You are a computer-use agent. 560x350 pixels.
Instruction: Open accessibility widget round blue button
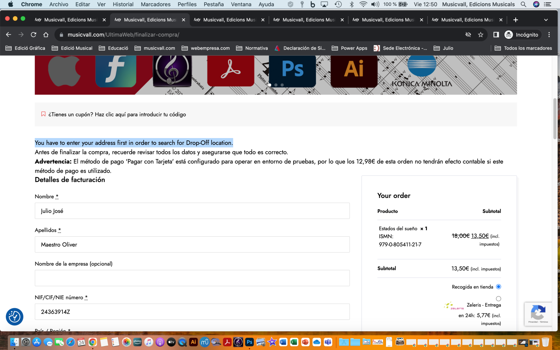coord(15,317)
